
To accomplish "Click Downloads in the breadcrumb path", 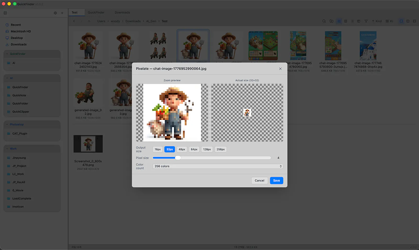I will pyautogui.click(x=133, y=21).
